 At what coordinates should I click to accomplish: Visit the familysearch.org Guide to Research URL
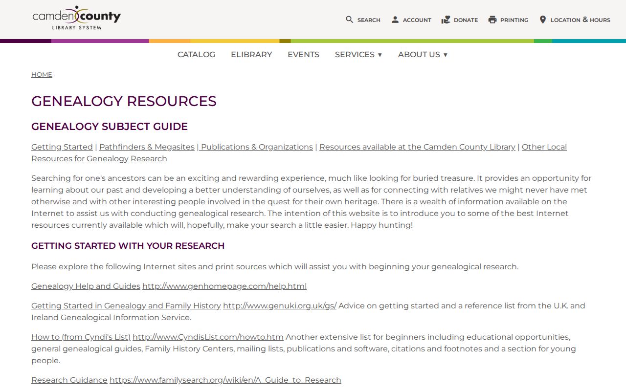pyautogui.click(x=225, y=380)
